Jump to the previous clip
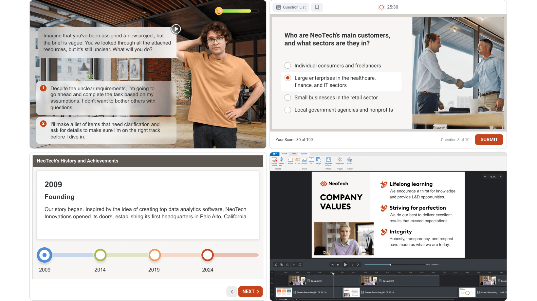537x301 pixels. 332,265
